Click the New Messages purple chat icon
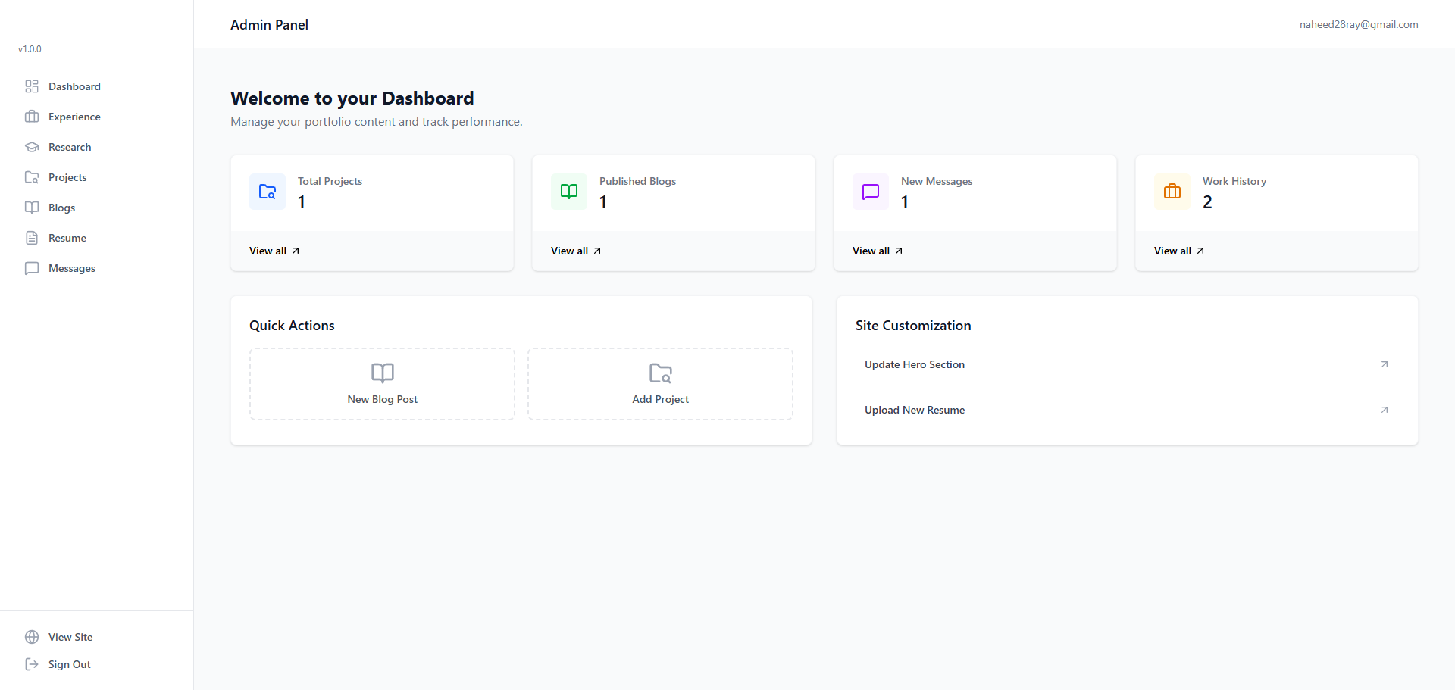 [x=870, y=192]
